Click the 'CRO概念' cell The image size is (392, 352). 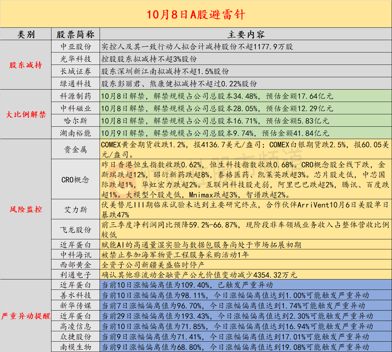(x=76, y=180)
